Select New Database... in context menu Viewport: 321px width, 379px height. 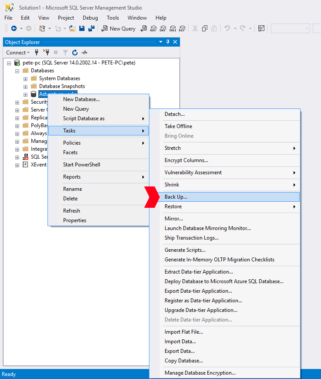click(x=98, y=99)
